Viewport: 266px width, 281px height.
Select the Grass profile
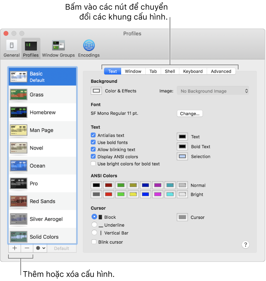(43, 95)
